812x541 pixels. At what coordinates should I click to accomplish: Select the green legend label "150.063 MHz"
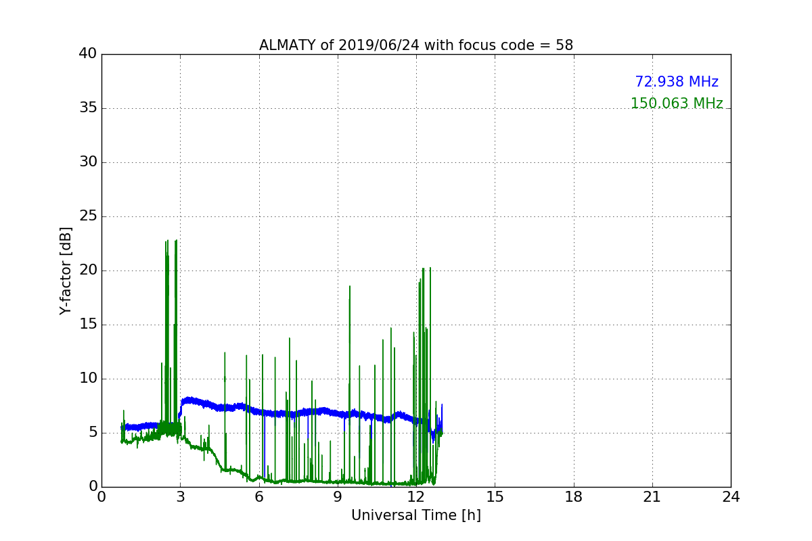tap(677, 103)
